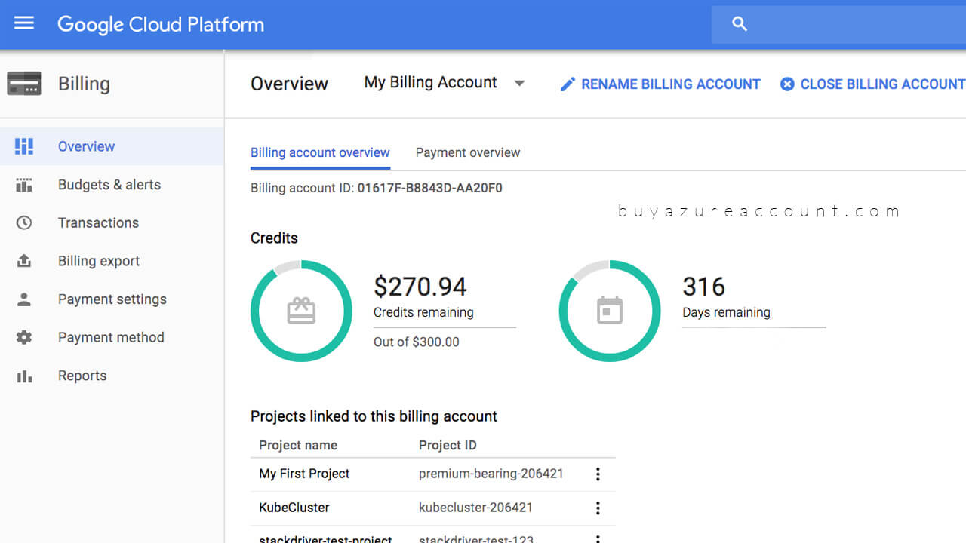Click the X circle icon for closing account
The image size is (966, 543).
pos(787,84)
